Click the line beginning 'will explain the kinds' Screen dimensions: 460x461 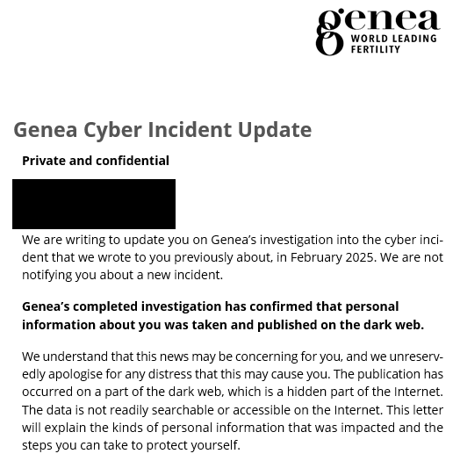233,428
